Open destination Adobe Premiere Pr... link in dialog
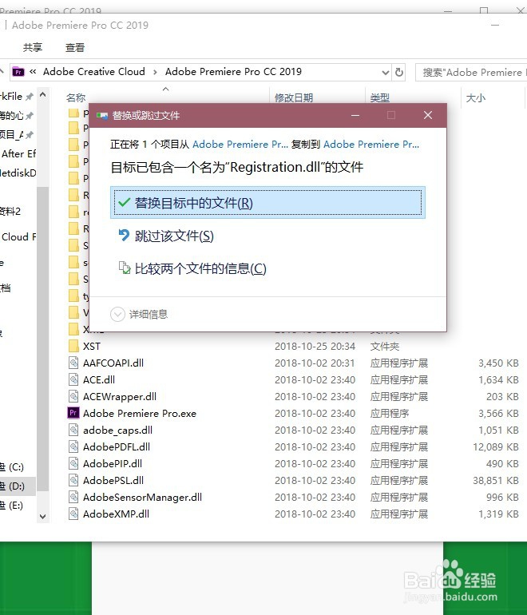 coord(371,145)
